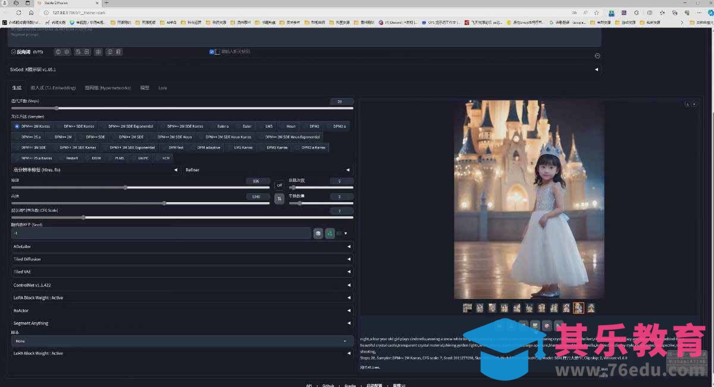Click the Github footer link
This screenshot has width=714, height=387.
(x=328, y=385)
